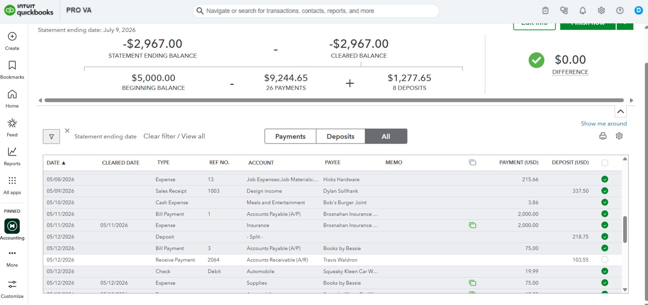Screen dimensions: 648x305
Task: Switch to the Deposits tab
Action: pos(340,136)
